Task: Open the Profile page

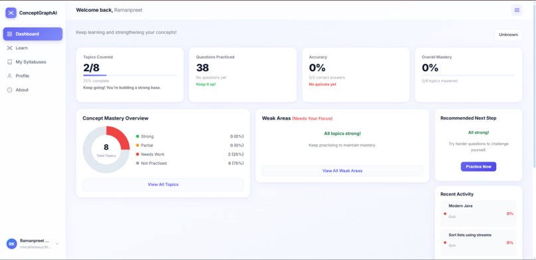Action: (x=33, y=76)
